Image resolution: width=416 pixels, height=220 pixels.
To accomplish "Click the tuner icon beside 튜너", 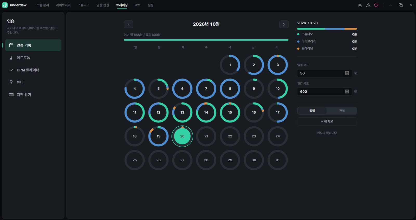I will pos(11,82).
